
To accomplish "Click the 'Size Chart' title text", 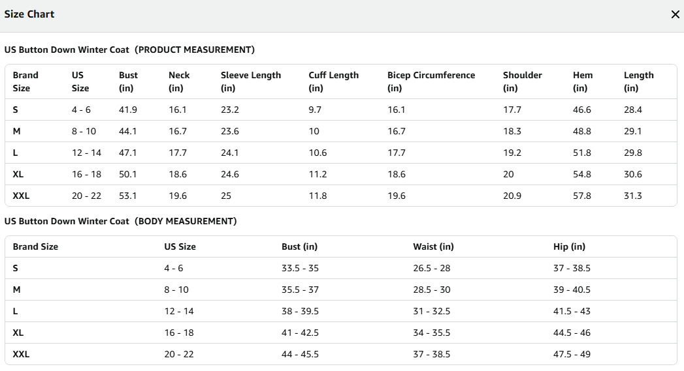I will [x=29, y=14].
